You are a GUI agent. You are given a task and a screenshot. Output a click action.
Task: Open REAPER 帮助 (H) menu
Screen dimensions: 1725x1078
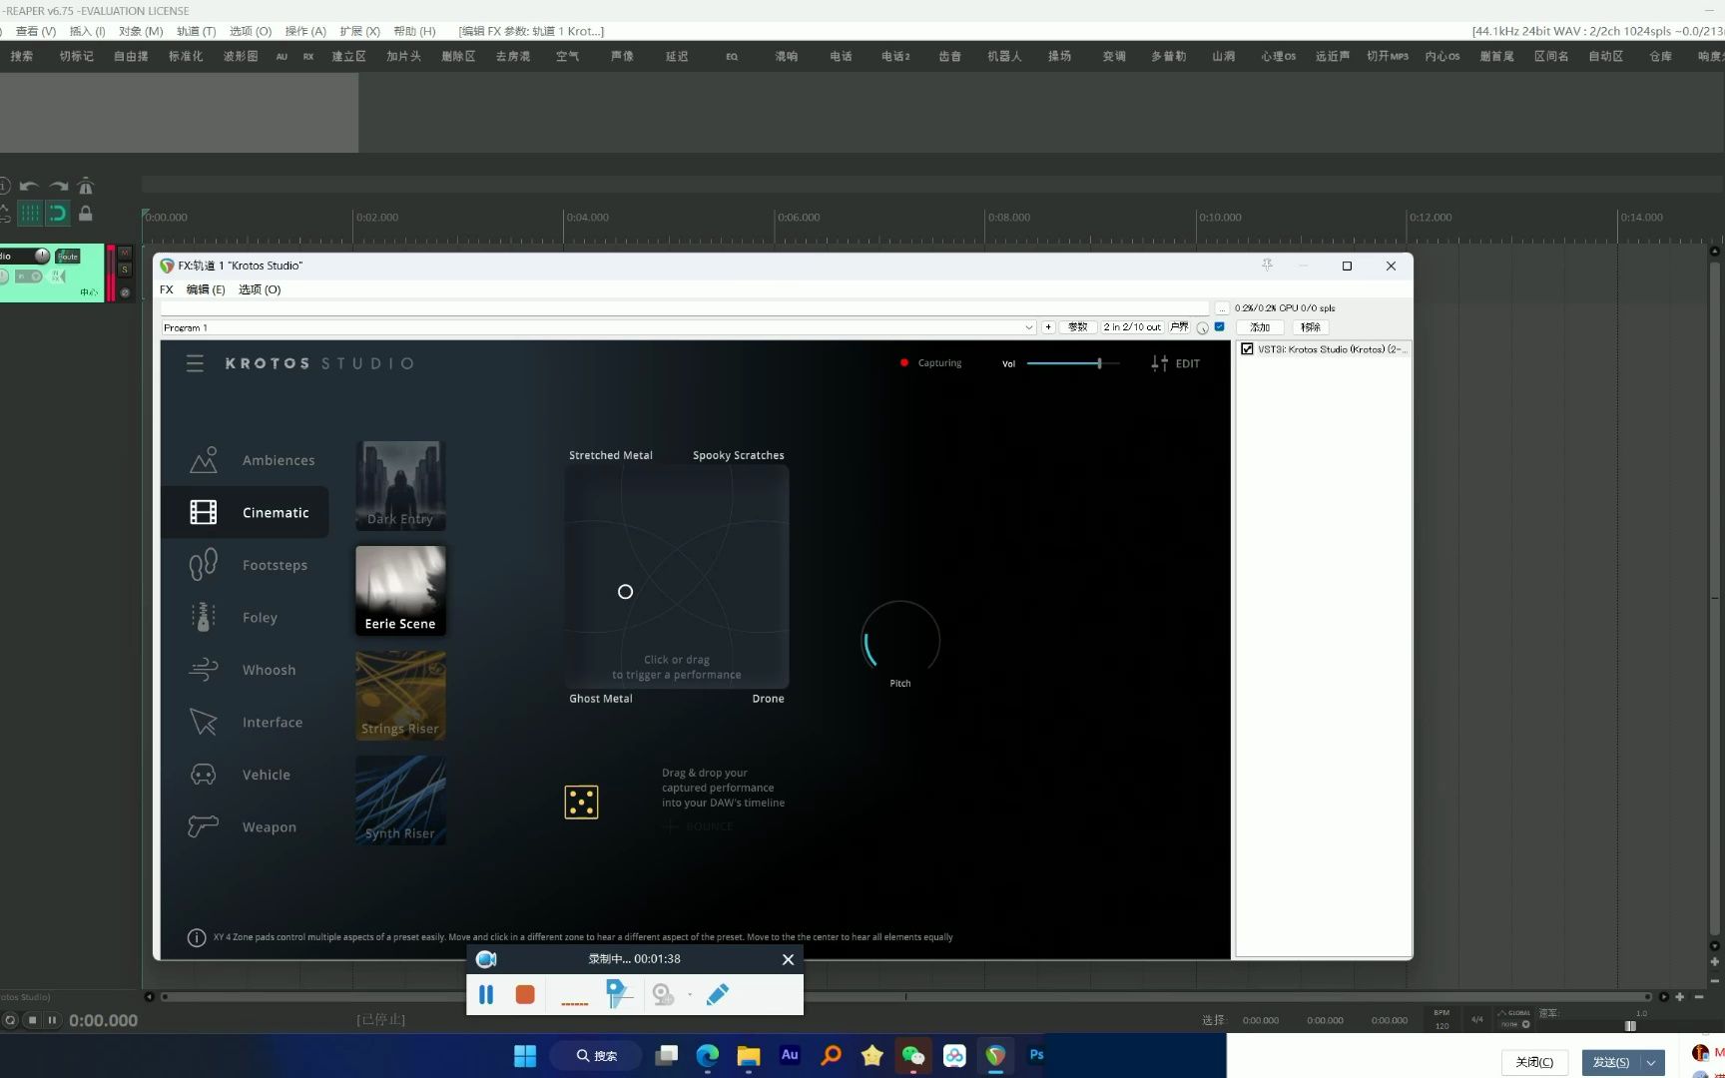[x=414, y=31]
